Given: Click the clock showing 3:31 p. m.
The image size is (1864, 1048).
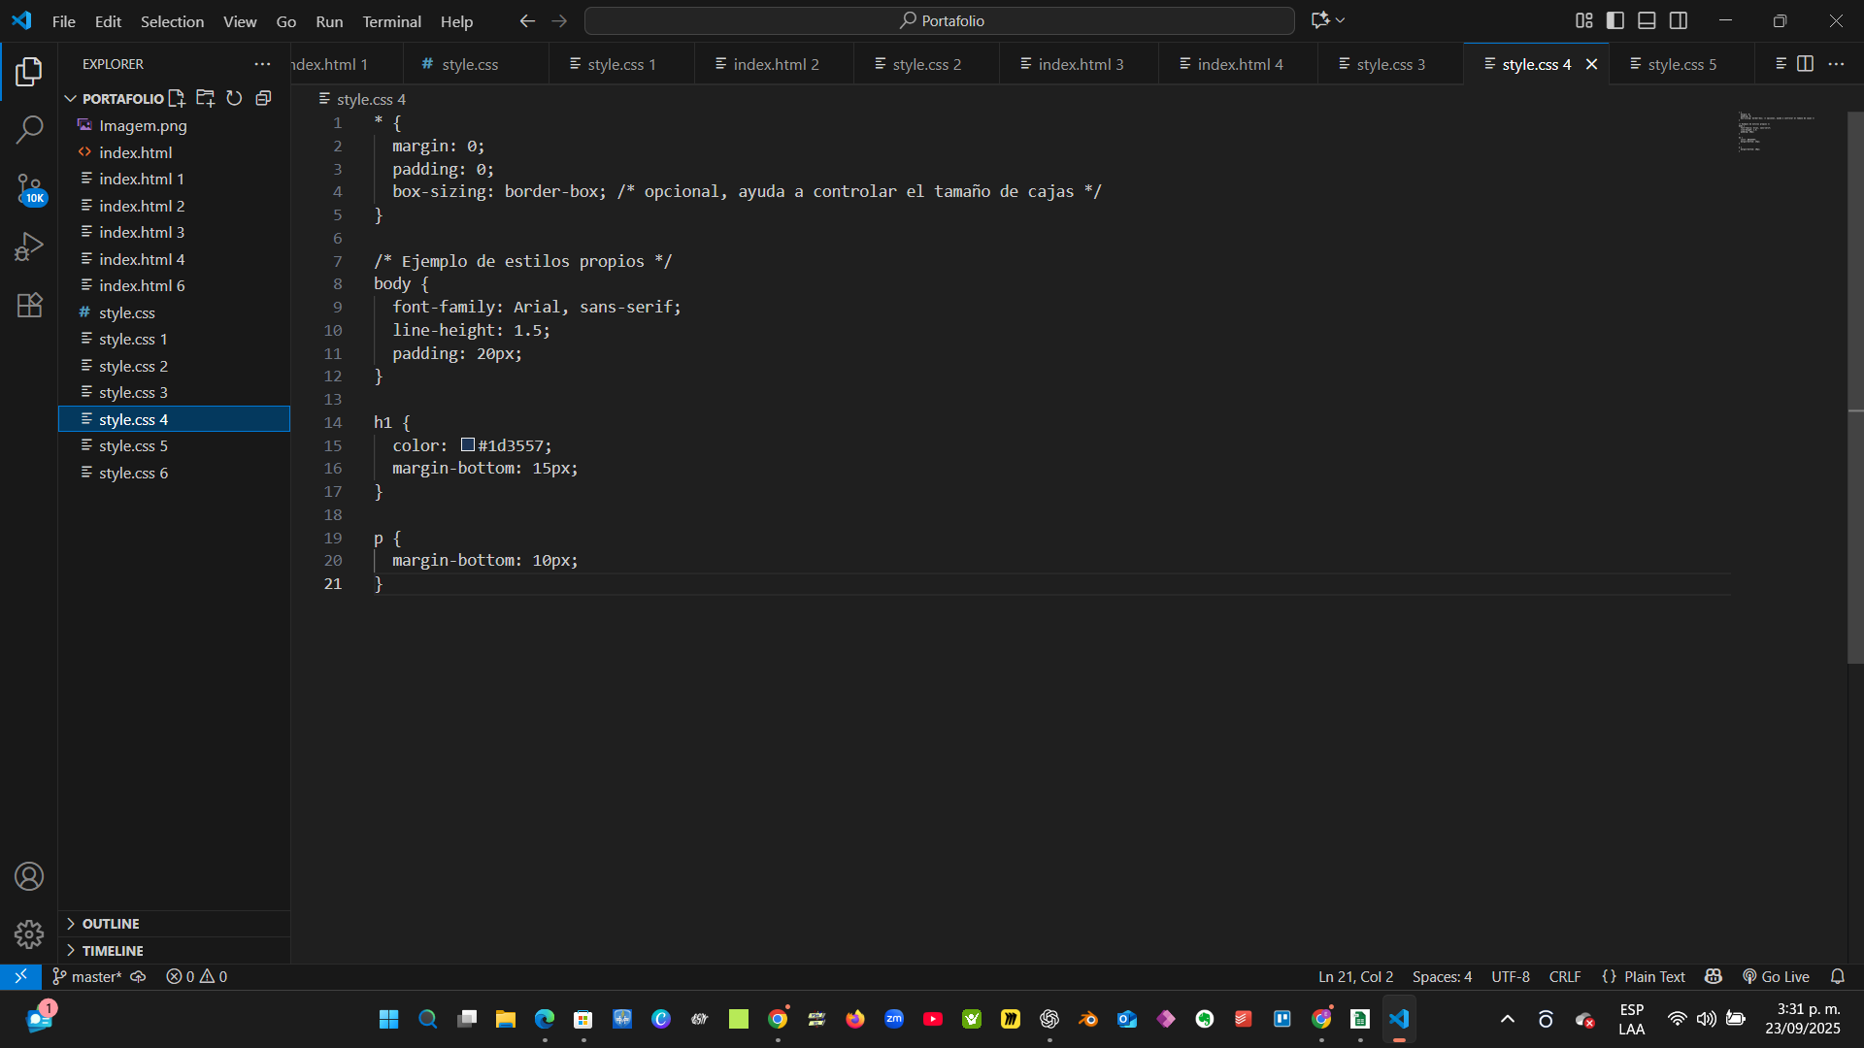Looking at the screenshot, I should pyautogui.click(x=1803, y=1018).
